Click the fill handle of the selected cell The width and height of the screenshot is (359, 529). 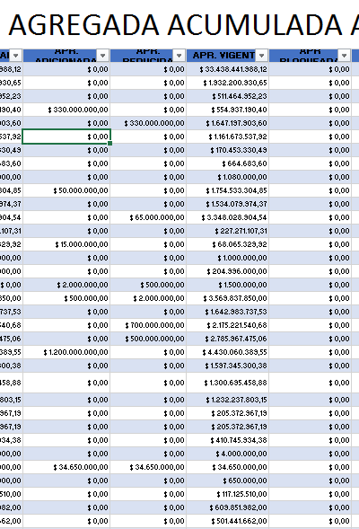point(109,144)
